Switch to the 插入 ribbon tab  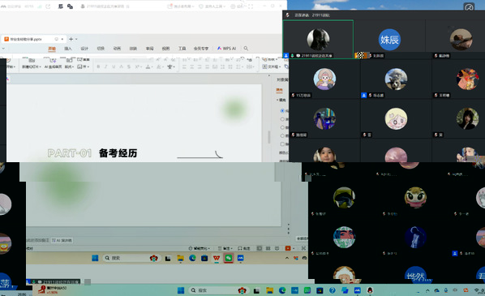click(x=68, y=49)
